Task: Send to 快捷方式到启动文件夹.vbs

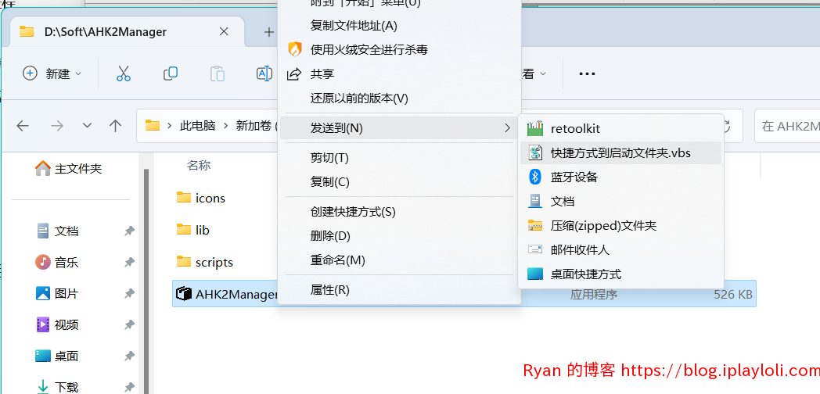Action: point(620,152)
